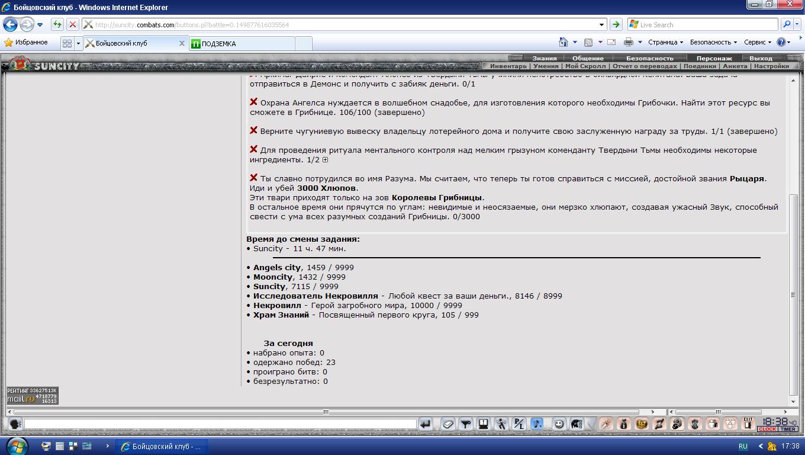Screen dimensions: 805x455
Task: Click the search magnifier button
Action: point(787,24)
